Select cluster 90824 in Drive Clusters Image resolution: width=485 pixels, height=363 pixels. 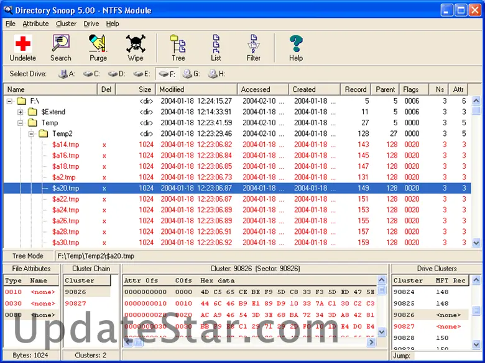[430, 292]
